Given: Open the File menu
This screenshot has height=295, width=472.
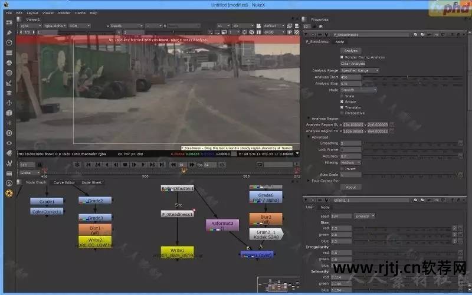Looking at the screenshot, I should click(9, 13).
